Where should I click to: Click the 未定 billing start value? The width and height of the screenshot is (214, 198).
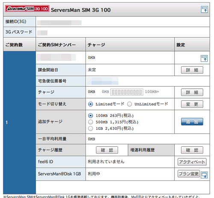click(x=92, y=70)
